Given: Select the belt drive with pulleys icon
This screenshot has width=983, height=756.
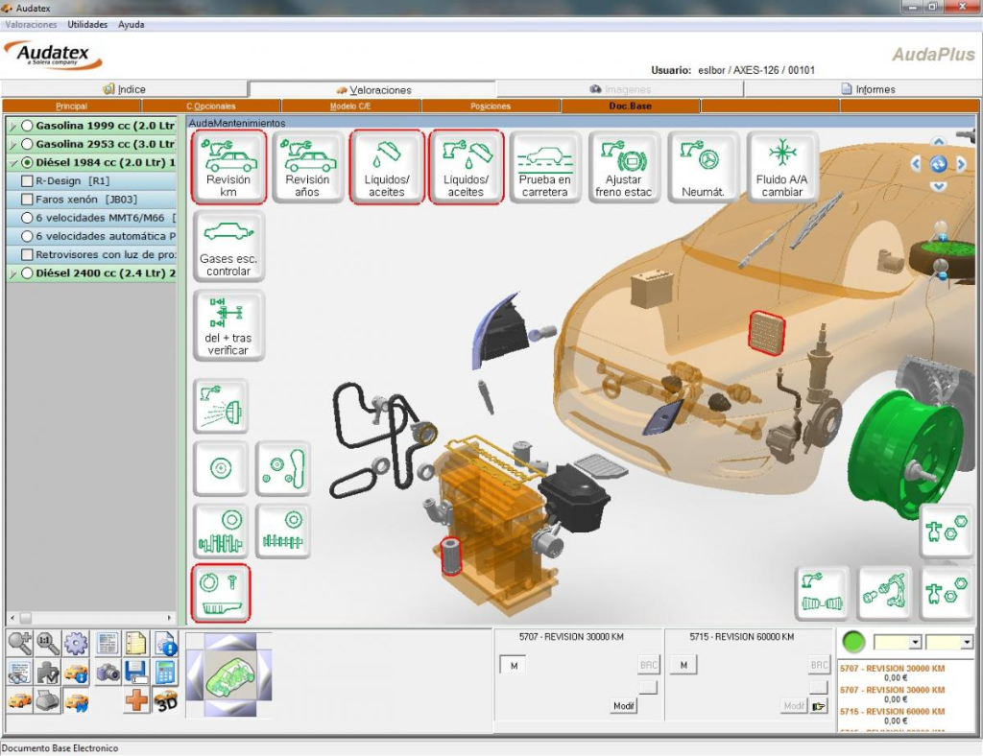Looking at the screenshot, I should click(283, 468).
